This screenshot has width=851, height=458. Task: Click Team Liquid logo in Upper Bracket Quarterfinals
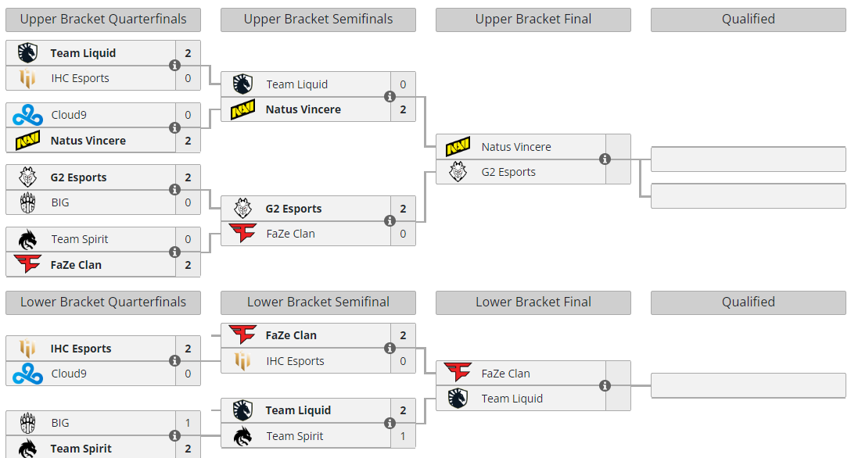(27, 53)
